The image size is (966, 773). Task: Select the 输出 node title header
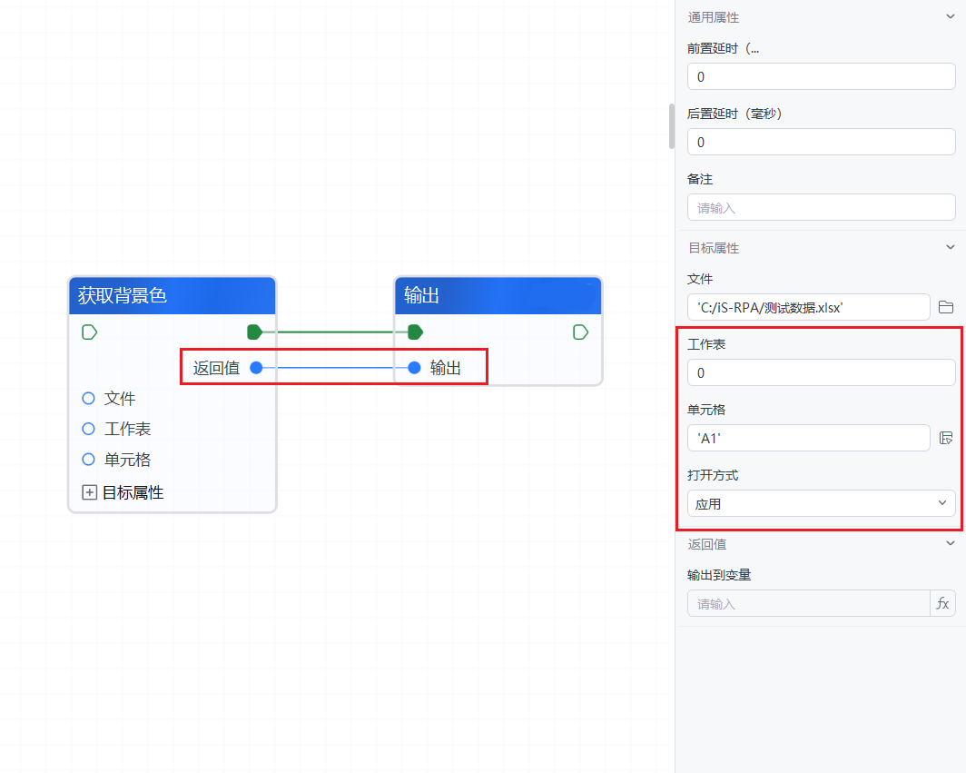(x=498, y=296)
